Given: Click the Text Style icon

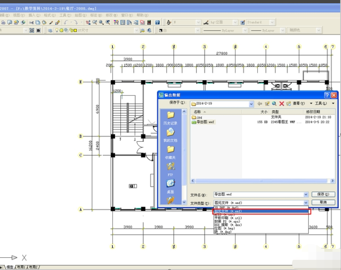Looking at the screenshot, I should 169,22.
